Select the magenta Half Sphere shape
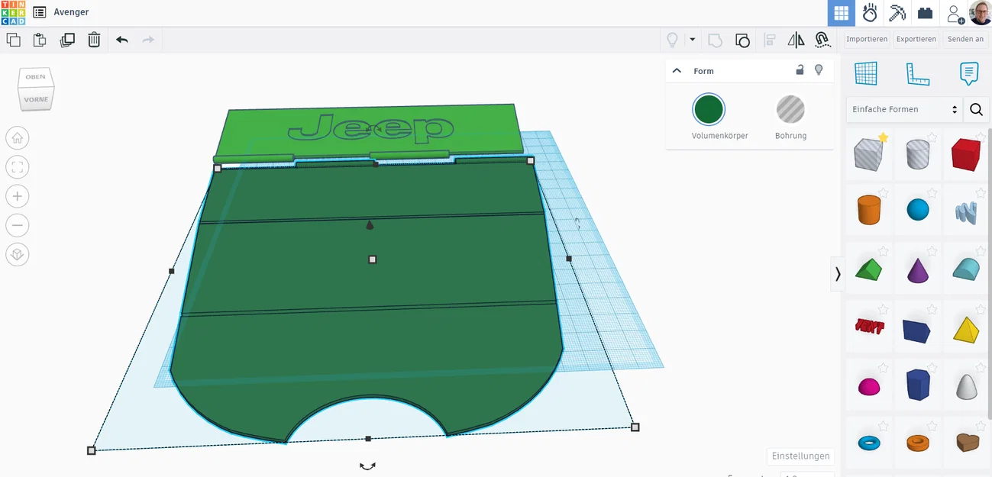 point(869,386)
